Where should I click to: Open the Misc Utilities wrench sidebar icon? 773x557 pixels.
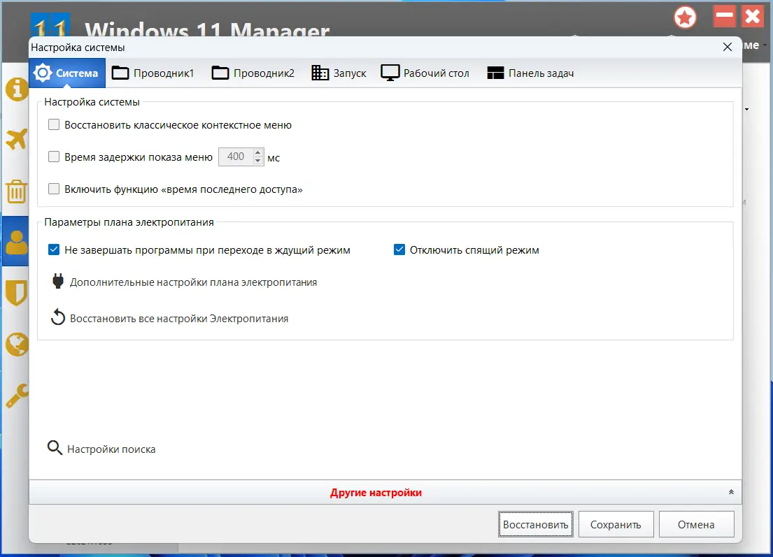pyautogui.click(x=16, y=396)
